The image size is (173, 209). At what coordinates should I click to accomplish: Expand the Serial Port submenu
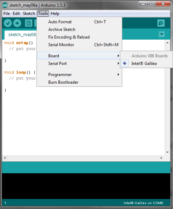(79, 64)
